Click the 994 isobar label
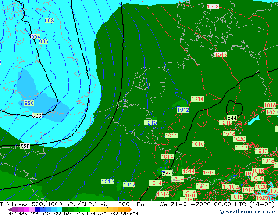278x215 pixels. 36,37
